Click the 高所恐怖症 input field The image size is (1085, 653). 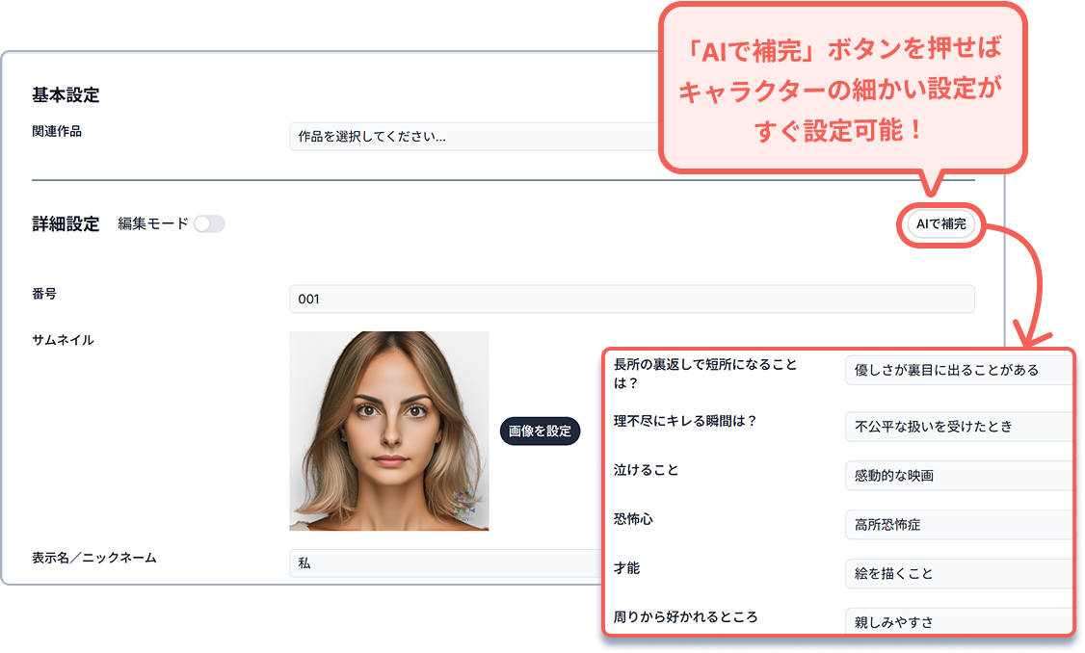(958, 525)
